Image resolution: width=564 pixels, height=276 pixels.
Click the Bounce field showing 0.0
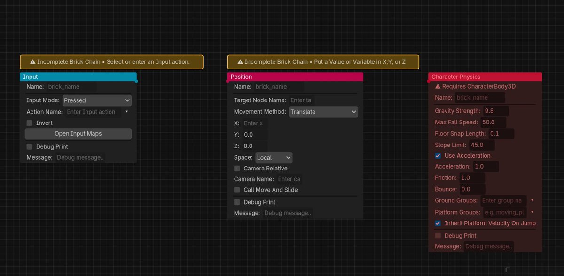(472, 189)
